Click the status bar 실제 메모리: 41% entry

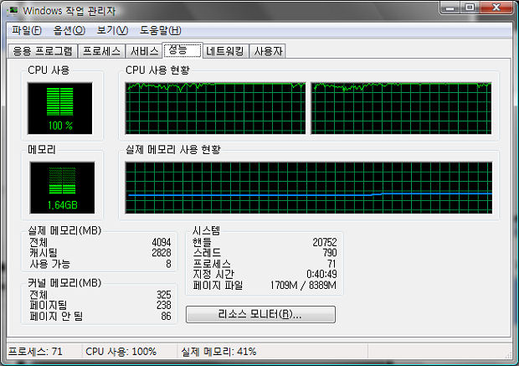[218, 352]
